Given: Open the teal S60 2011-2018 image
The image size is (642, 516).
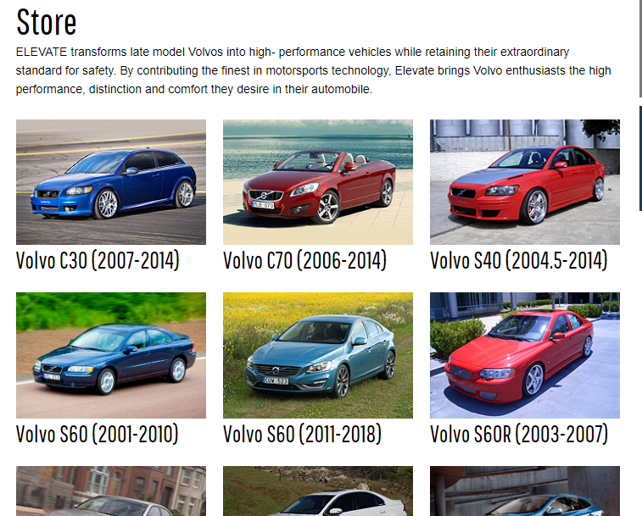Looking at the screenshot, I should tap(318, 355).
